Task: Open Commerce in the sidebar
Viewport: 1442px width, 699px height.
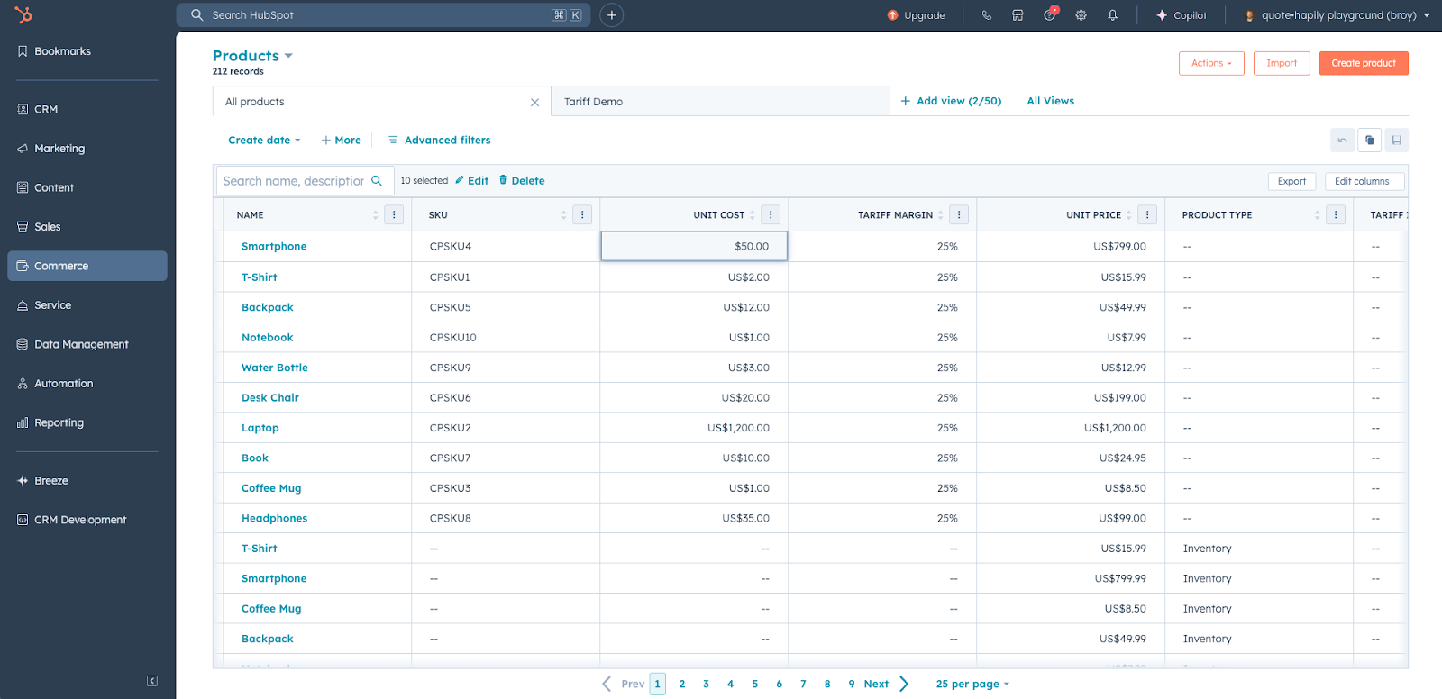Action: 87,266
